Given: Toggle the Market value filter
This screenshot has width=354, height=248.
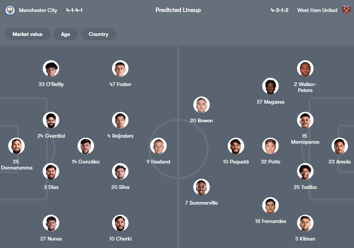Looking at the screenshot, I should 27,34.
